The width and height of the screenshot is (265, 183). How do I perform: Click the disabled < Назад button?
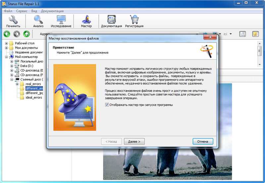coord(111,141)
